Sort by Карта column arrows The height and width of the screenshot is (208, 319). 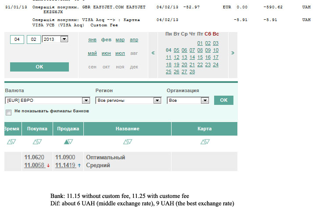204,142
